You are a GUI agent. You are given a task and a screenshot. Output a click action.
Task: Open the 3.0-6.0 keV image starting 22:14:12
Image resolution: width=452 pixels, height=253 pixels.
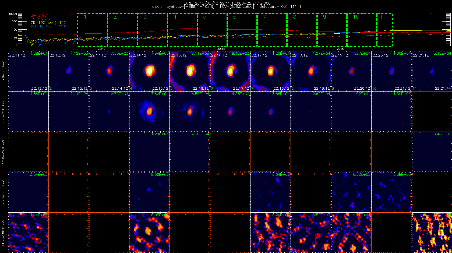149,71
